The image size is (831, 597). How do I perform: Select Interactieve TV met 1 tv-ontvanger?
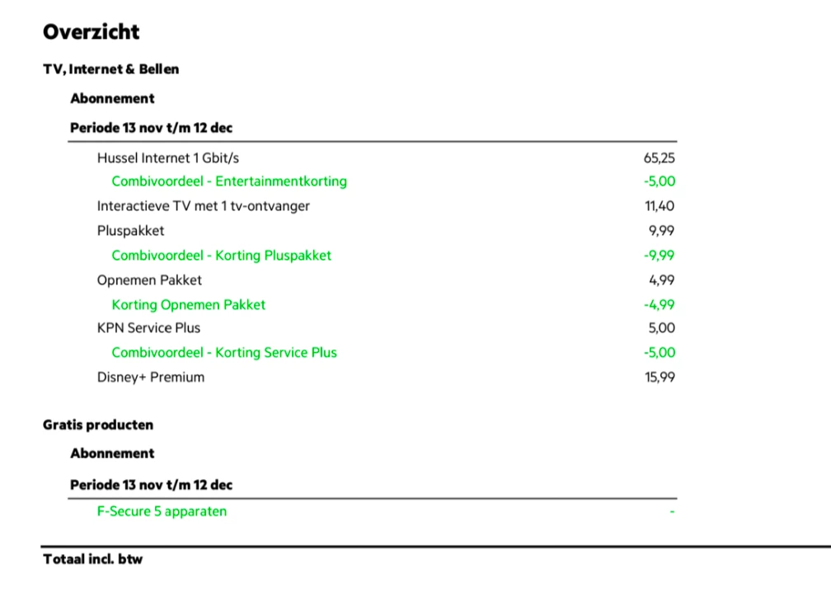204,206
